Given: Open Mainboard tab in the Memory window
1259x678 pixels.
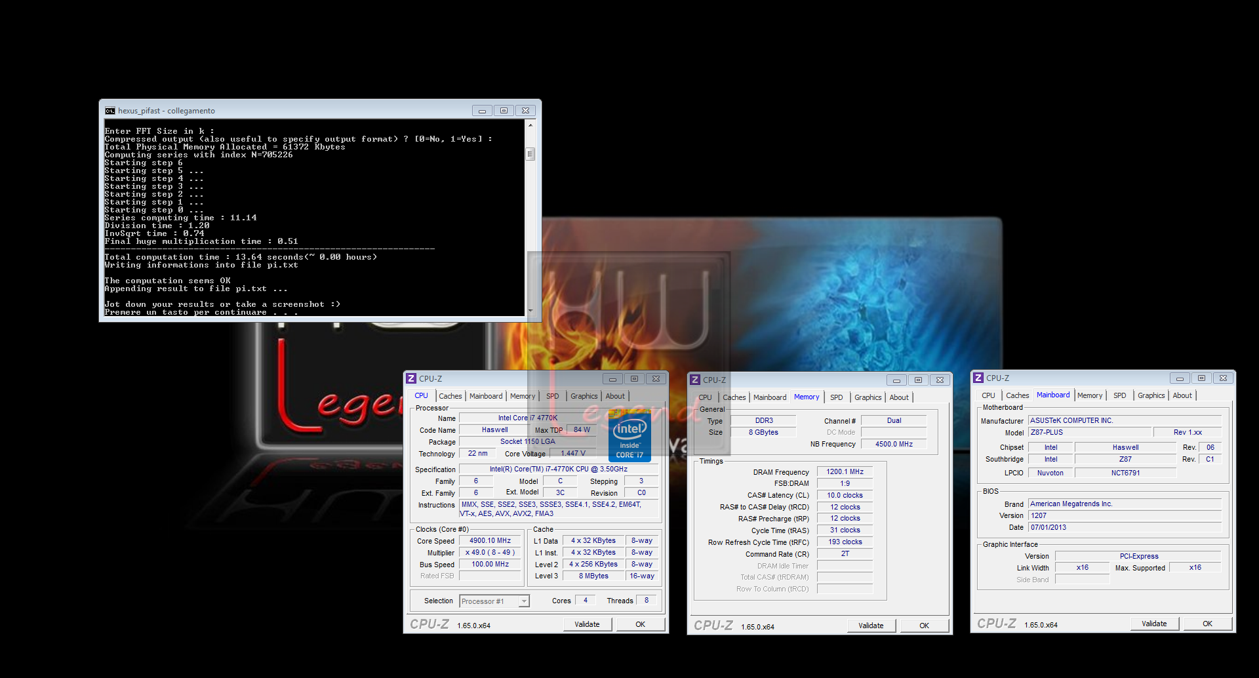Looking at the screenshot, I should pos(770,397).
